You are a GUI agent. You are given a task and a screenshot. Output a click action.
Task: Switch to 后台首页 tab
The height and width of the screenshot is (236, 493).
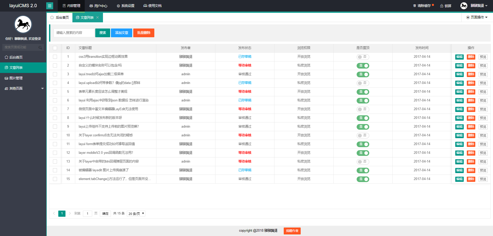click(60, 17)
